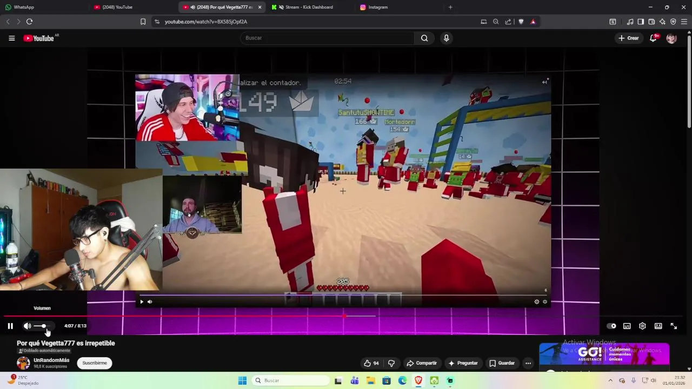Switch to the Instagram tab

[x=398, y=7]
